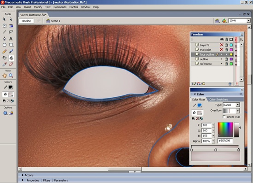This screenshot has width=253, height=183.
Task: Open the fill Type dropdown showing Radial
Action: click(238, 105)
